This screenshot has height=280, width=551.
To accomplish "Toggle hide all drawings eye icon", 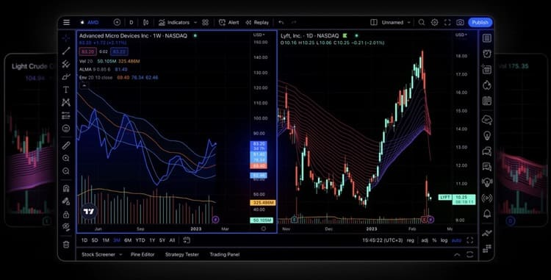I will (x=66, y=227).
